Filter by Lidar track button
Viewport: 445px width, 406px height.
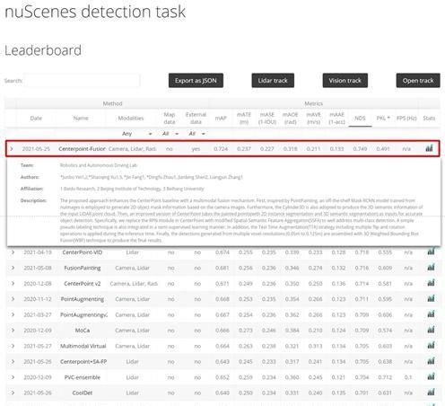point(273,81)
